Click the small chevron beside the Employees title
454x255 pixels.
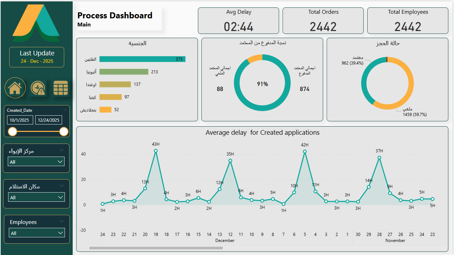click(62, 221)
